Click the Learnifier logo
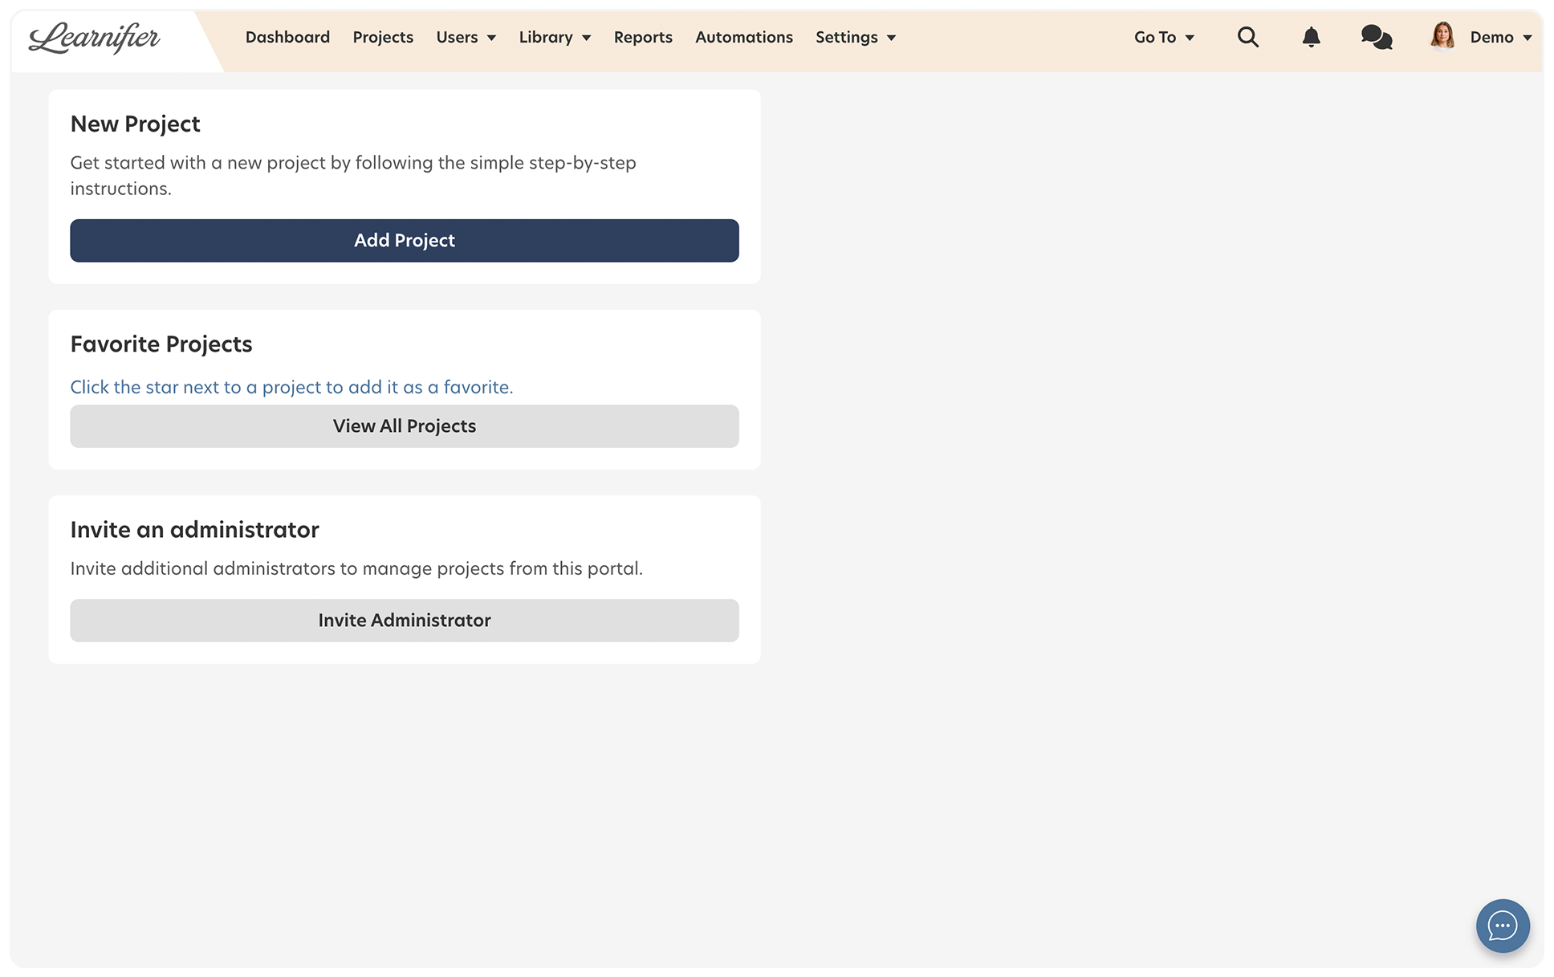 95,38
